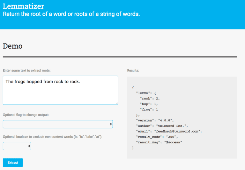This screenshot has width=245, height=170.
Task: Click the "hop": 1 line in results
Action: coord(149,104)
